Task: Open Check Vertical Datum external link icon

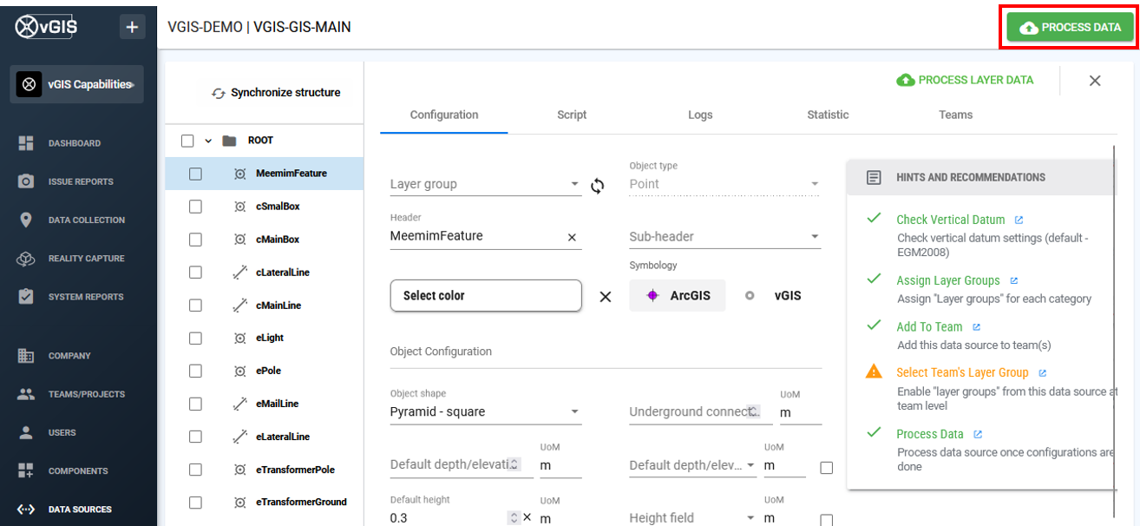Action: [1019, 220]
